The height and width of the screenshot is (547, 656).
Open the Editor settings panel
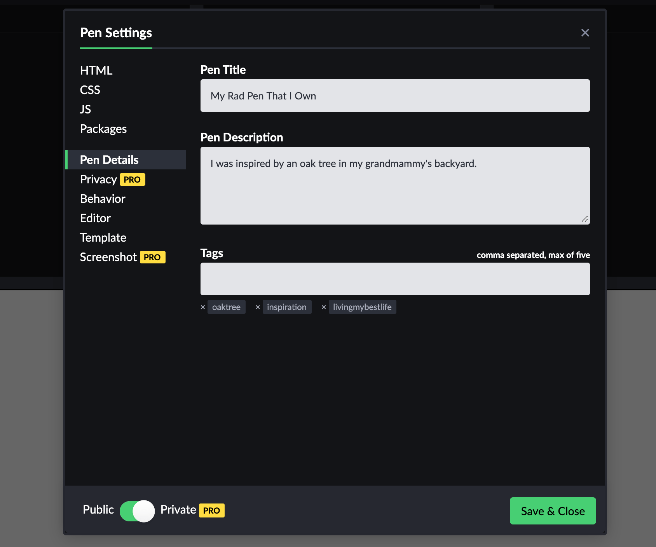click(95, 218)
